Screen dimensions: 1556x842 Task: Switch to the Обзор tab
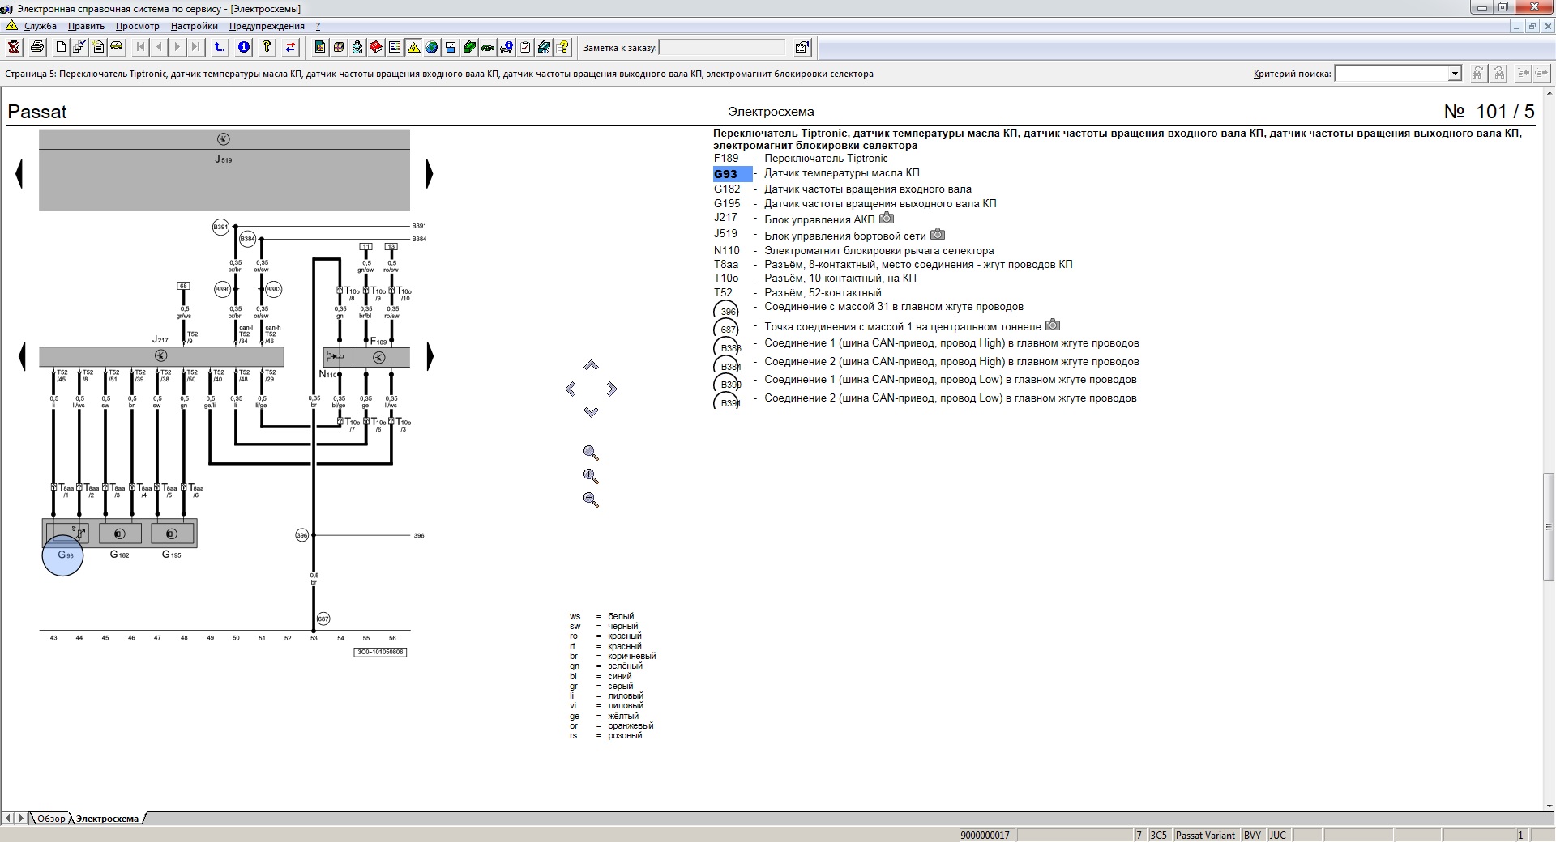[51, 819]
